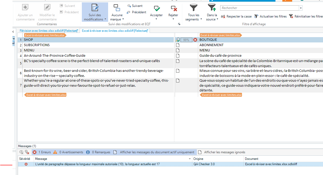The height and width of the screenshot is (175, 323).
Task: Click opening orange file tag above SHOP
Action: pyautogui.click(x=45, y=35)
